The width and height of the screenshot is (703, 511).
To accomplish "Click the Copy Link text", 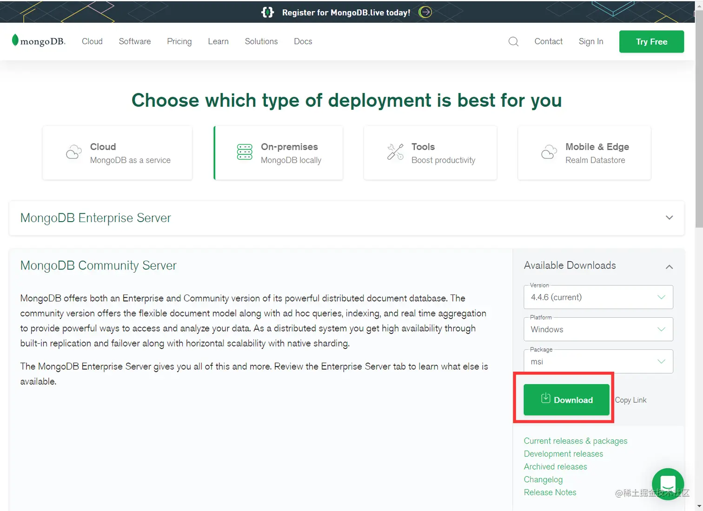I will coord(630,400).
